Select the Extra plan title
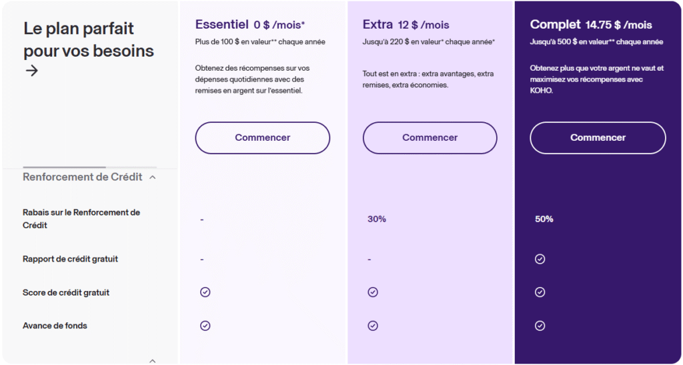 tap(378, 25)
